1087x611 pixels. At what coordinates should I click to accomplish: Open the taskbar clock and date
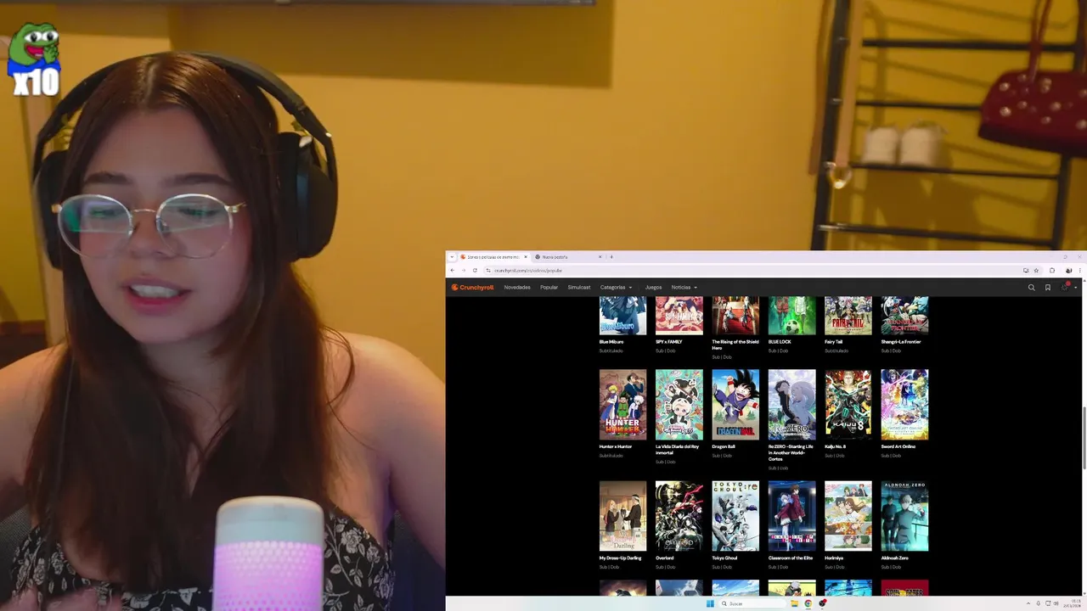[x=1072, y=603]
